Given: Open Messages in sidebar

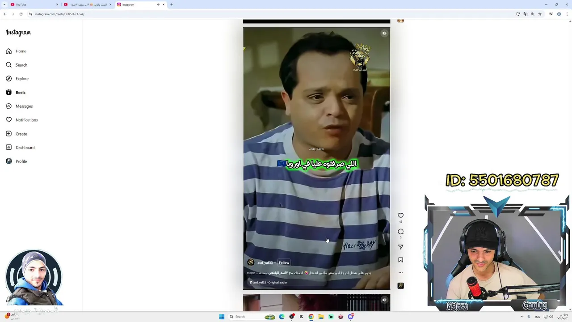Looking at the screenshot, I should [x=19, y=106].
